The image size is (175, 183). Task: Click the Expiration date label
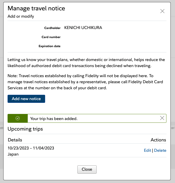49,46
